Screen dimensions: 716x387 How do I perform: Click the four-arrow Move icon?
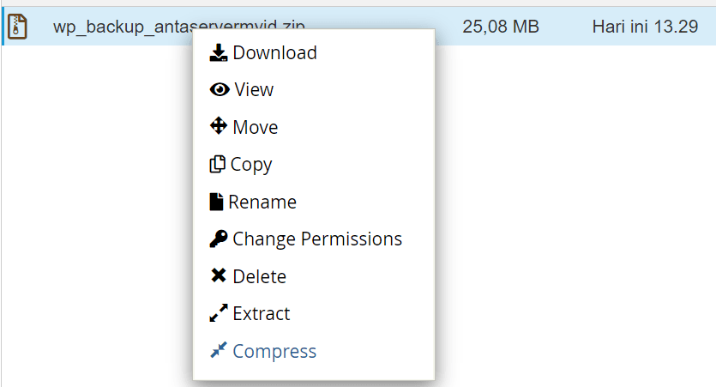pyautogui.click(x=219, y=125)
